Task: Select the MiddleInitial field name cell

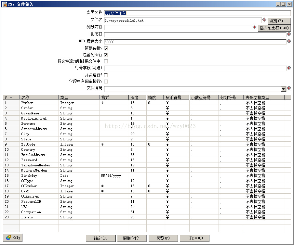Action: (39, 118)
